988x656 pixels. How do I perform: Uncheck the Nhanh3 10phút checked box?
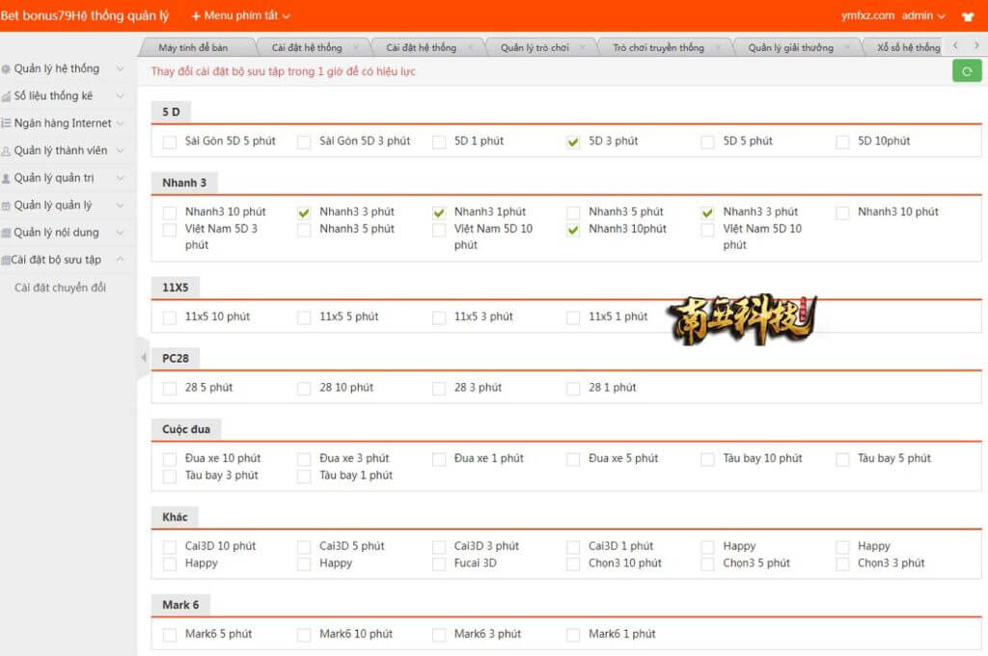573,230
